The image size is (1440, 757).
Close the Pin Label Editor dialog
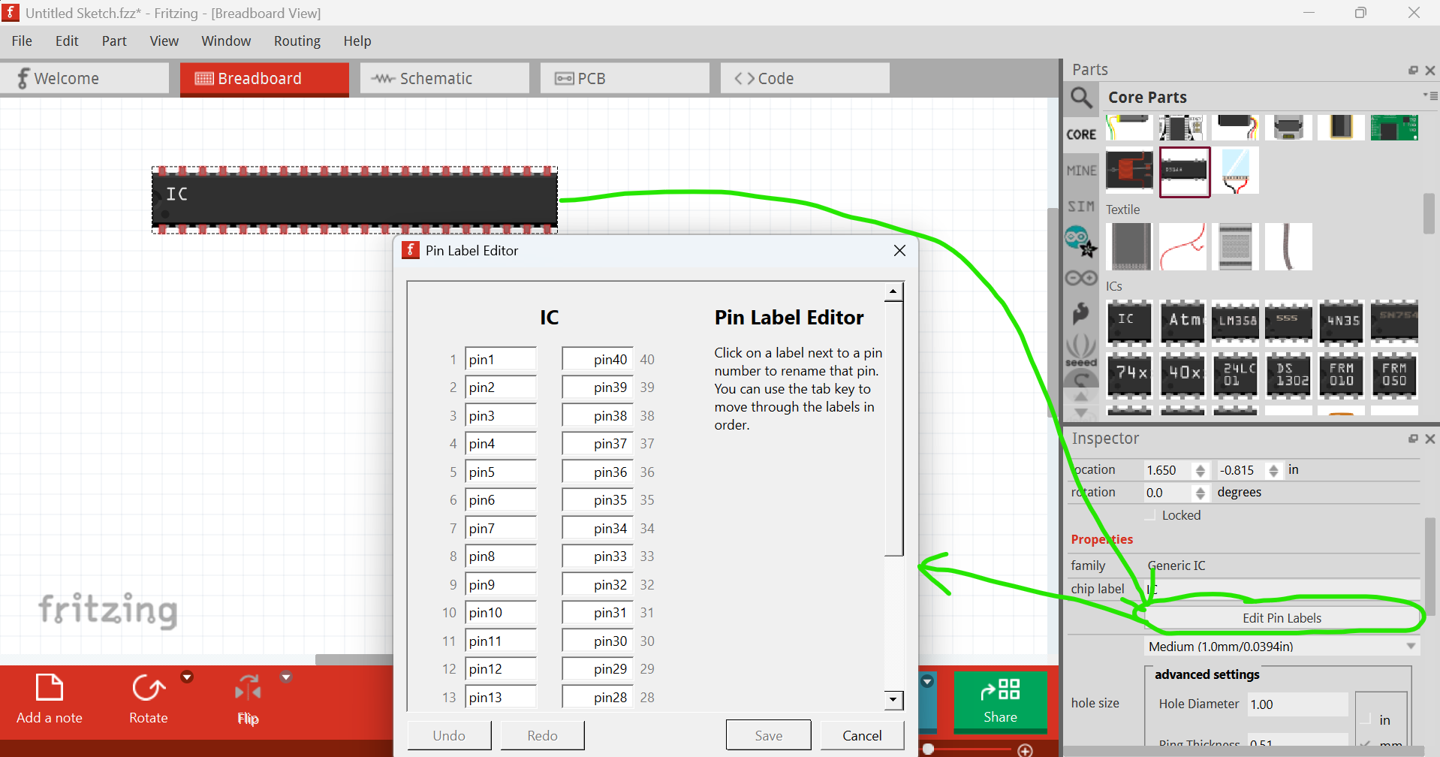[899, 250]
